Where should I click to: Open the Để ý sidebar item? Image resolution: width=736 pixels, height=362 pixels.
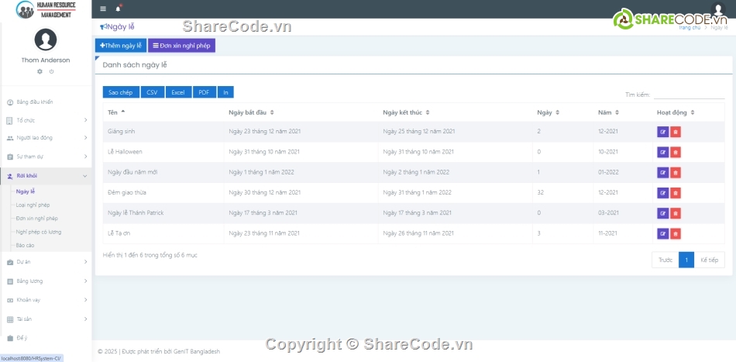[x=46, y=338]
